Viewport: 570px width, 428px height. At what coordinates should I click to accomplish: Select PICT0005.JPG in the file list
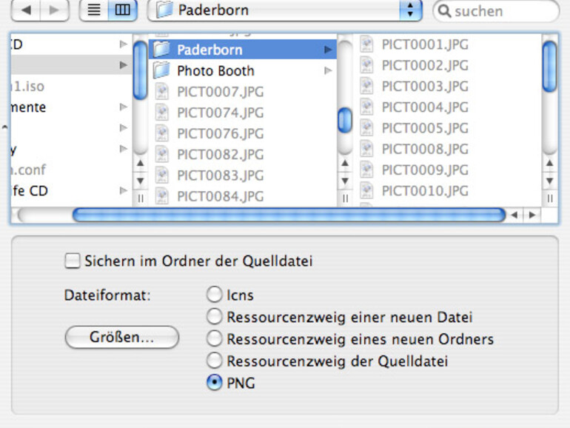pos(424,128)
